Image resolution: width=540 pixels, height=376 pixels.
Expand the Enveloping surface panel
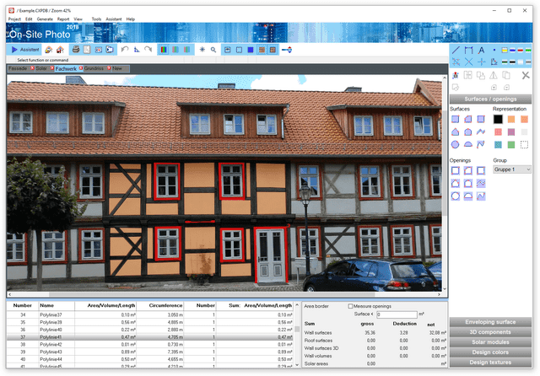click(494, 321)
